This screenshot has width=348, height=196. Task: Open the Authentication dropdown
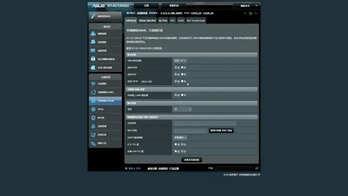tap(182, 109)
